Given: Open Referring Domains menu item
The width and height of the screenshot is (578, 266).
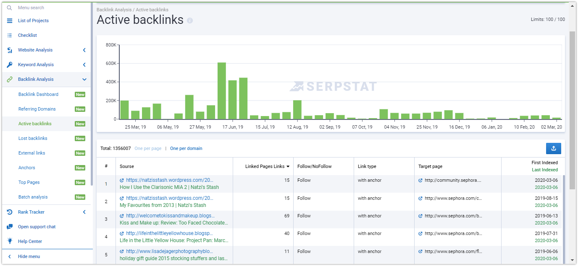Looking at the screenshot, I should pos(37,109).
